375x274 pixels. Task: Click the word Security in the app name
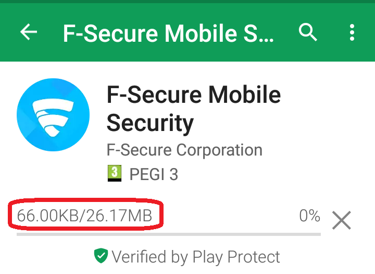click(150, 123)
